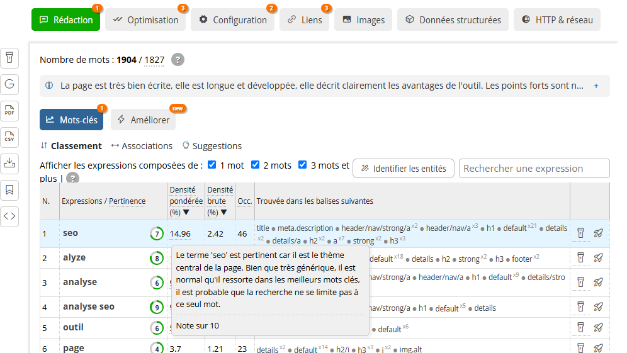Click rocket icon on the 'outil' row
Viewport: 627px width, 353px height.
(598, 327)
